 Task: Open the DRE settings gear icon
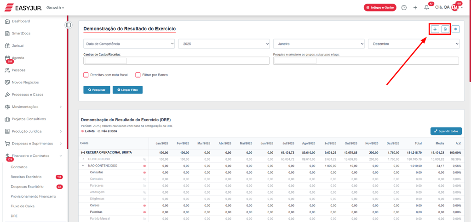455,29
